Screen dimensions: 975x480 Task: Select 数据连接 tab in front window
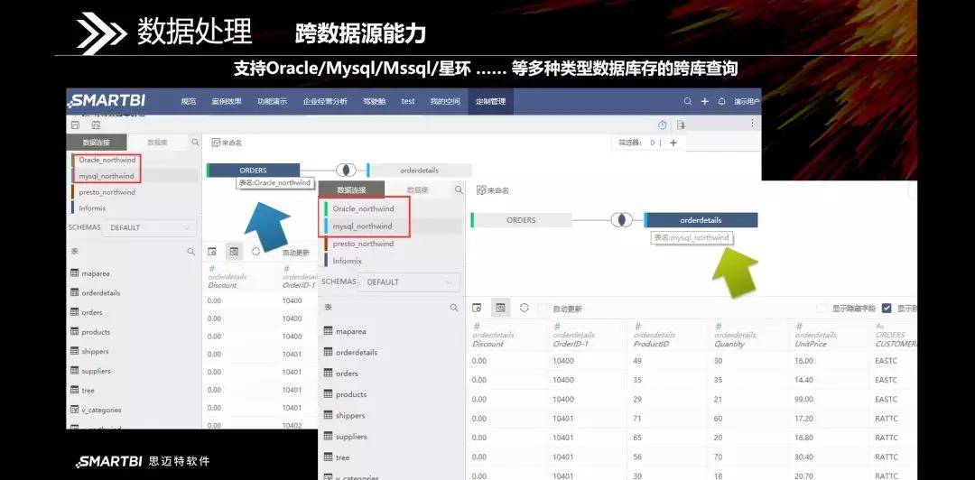click(352, 189)
